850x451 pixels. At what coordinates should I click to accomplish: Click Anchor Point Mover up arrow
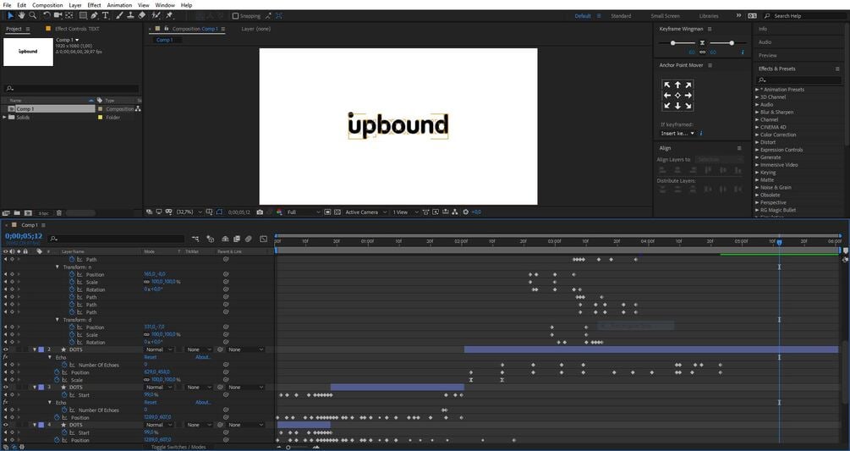point(677,85)
